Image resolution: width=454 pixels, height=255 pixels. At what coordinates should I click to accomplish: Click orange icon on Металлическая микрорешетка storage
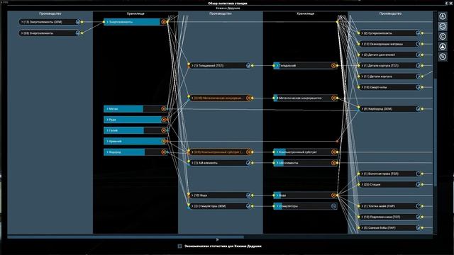tap(333, 98)
